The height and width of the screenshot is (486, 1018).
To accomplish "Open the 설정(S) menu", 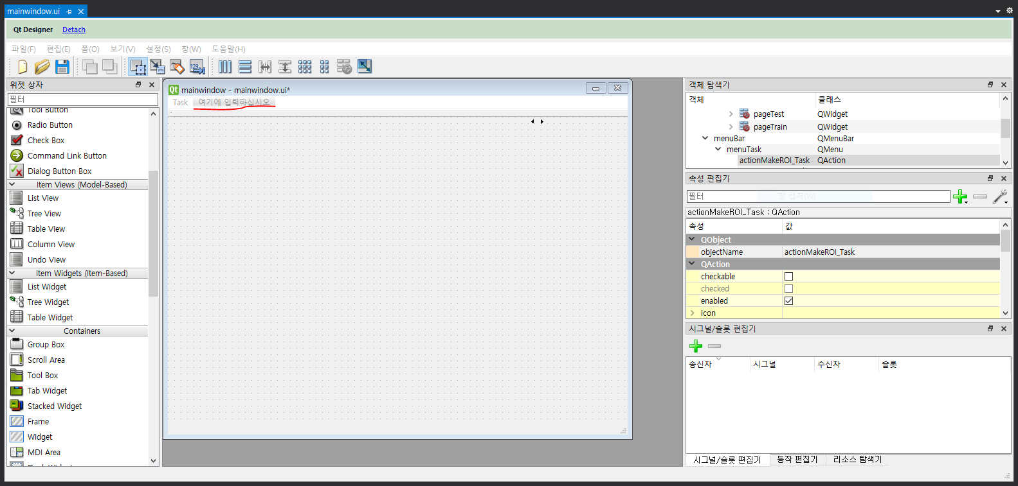I will pyautogui.click(x=158, y=49).
